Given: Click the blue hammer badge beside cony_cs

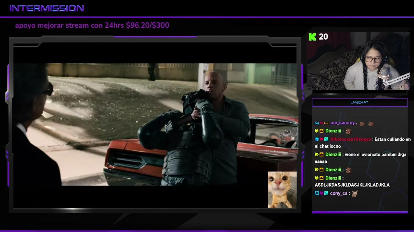Looking at the screenshot, I should (x=317, y=193).
